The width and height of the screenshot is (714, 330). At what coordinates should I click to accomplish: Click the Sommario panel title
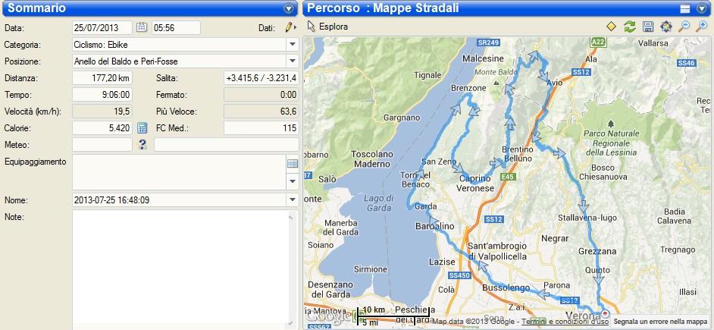tap(37, 8)
